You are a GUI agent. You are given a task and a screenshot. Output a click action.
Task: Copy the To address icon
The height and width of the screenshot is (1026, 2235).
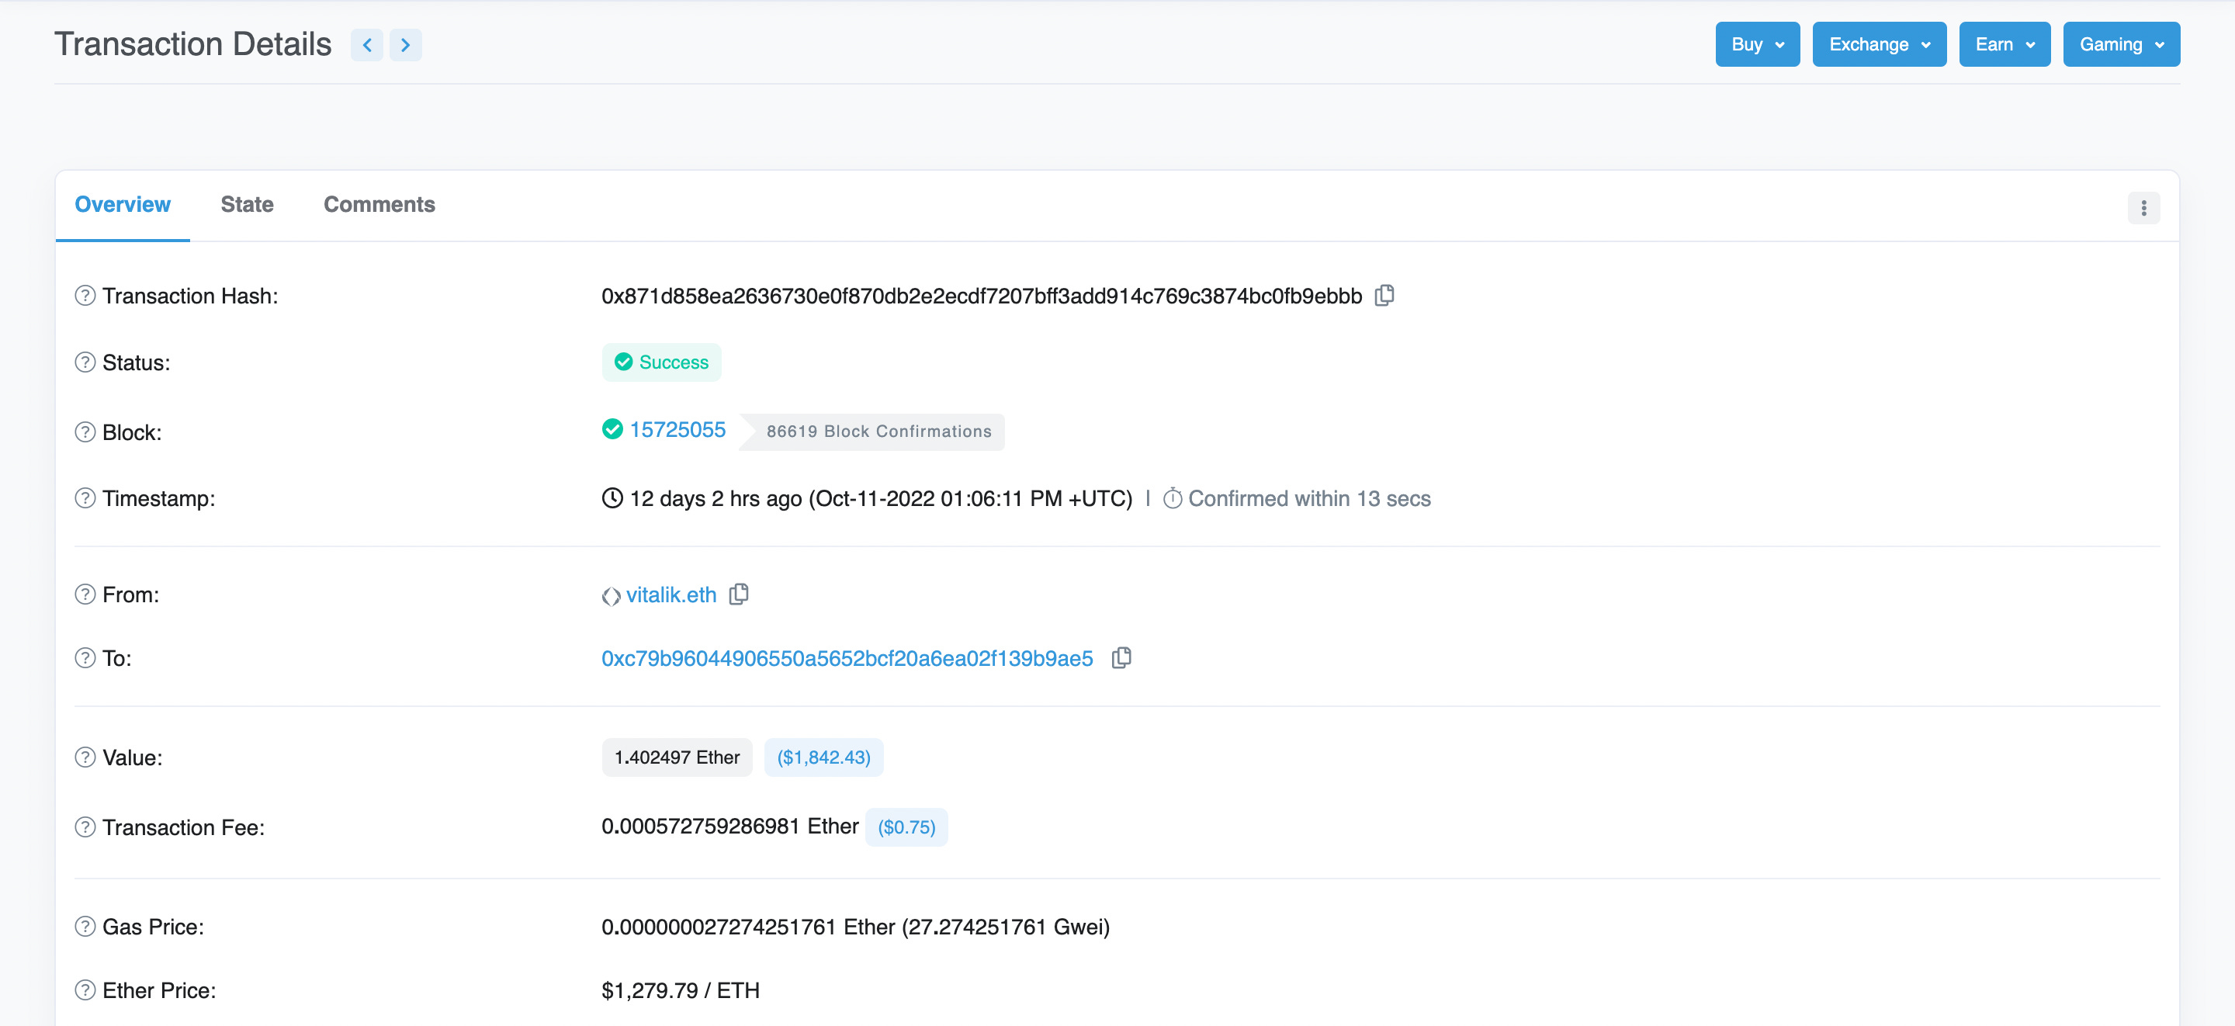click(1121, 658)
